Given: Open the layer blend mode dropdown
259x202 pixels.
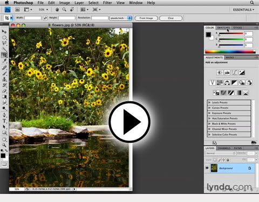Looking at the screenshot, I should pos(220,153).
